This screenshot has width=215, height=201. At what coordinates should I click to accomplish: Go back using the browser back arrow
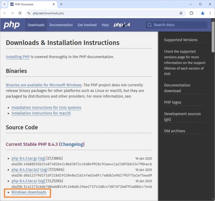(4, 13)
